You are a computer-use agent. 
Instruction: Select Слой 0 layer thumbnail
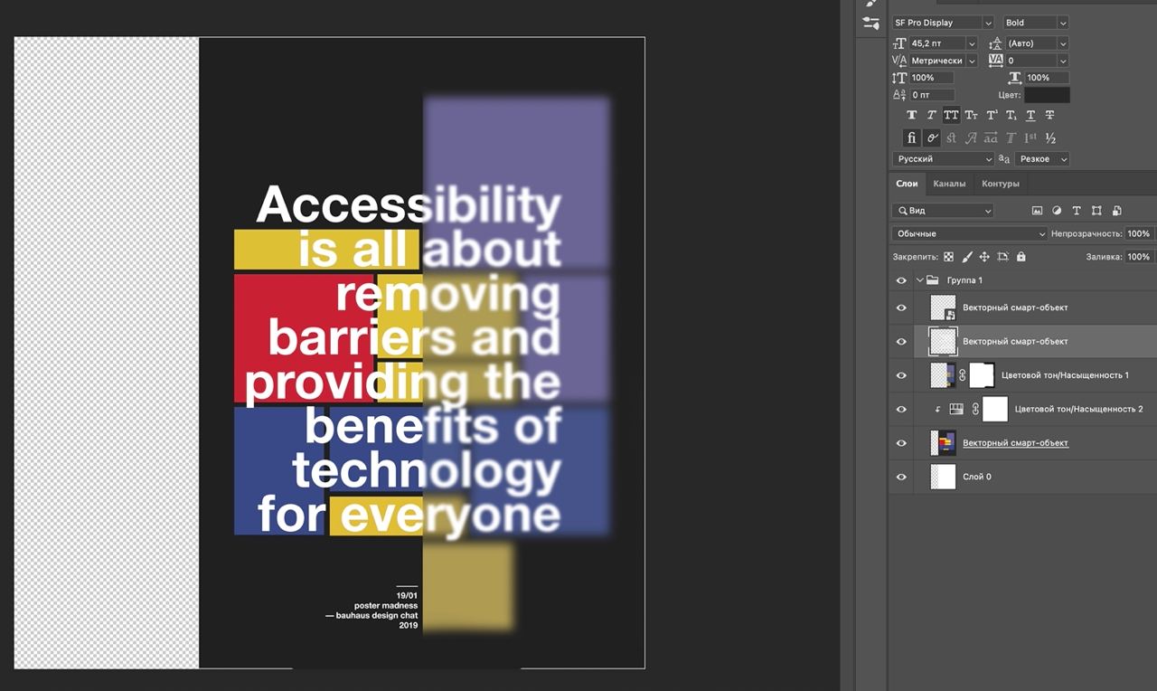pyautogui.click(x=943, y=477)
